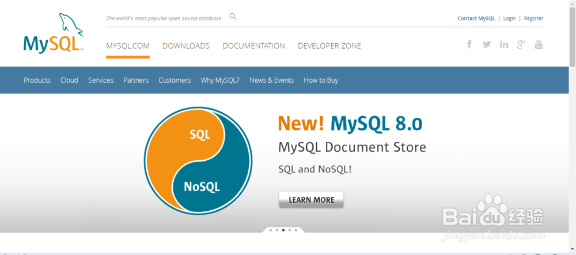This screenshot has width=576, height=255.
Task: Open the MySQL Facebook page icon
Action: click(469, 44)
